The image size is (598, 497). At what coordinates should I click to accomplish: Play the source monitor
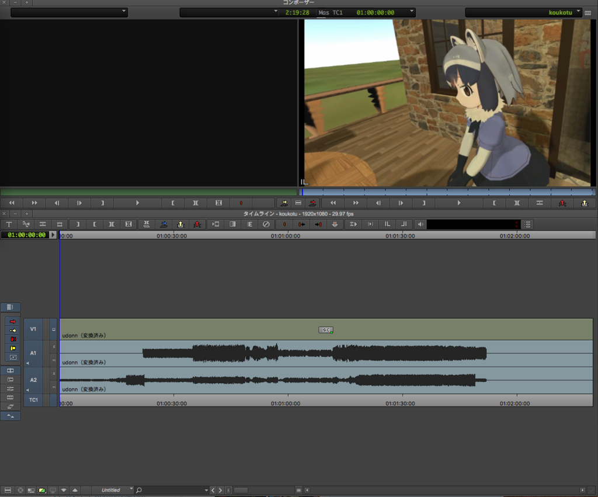click(x=137, y=203)
